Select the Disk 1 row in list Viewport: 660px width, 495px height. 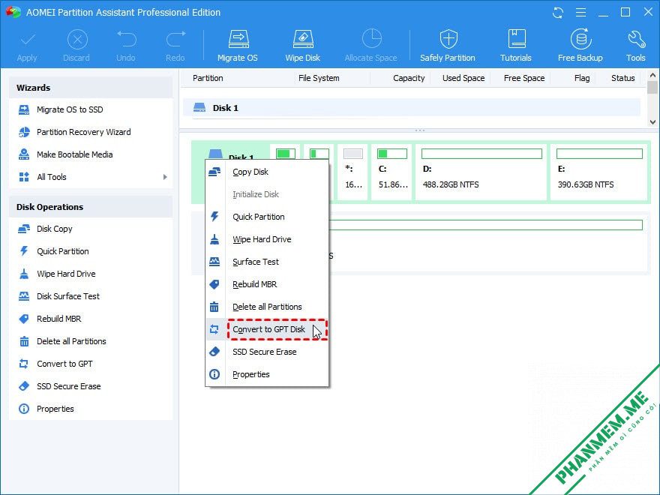(412, 108)
